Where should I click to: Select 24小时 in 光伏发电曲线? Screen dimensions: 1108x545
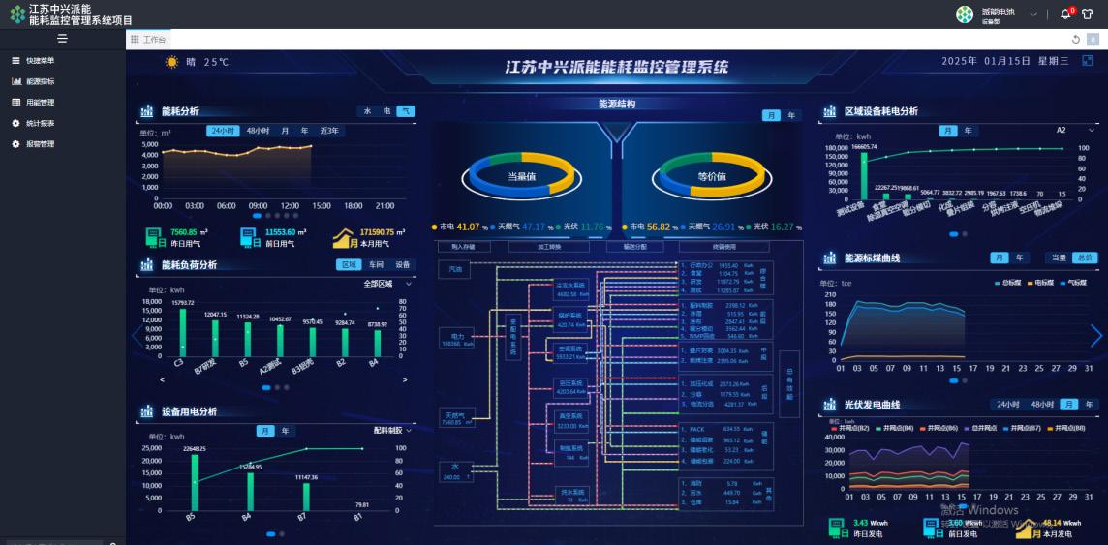tap(1007, 405)
